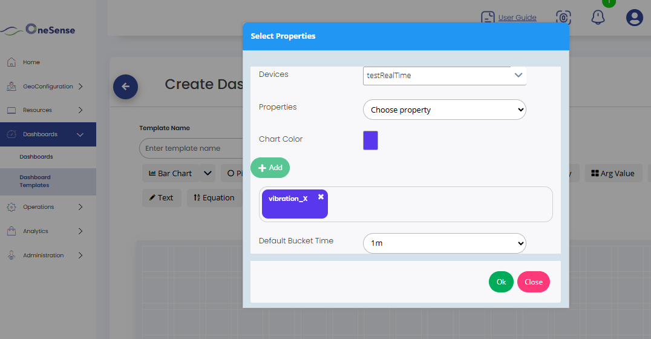Open Dashboard Templates in the sidebar
651x339 pixels.
(x=35, y=182)
